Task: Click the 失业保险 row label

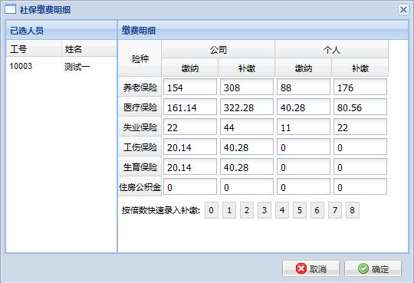Action: [x=140, y=127]
